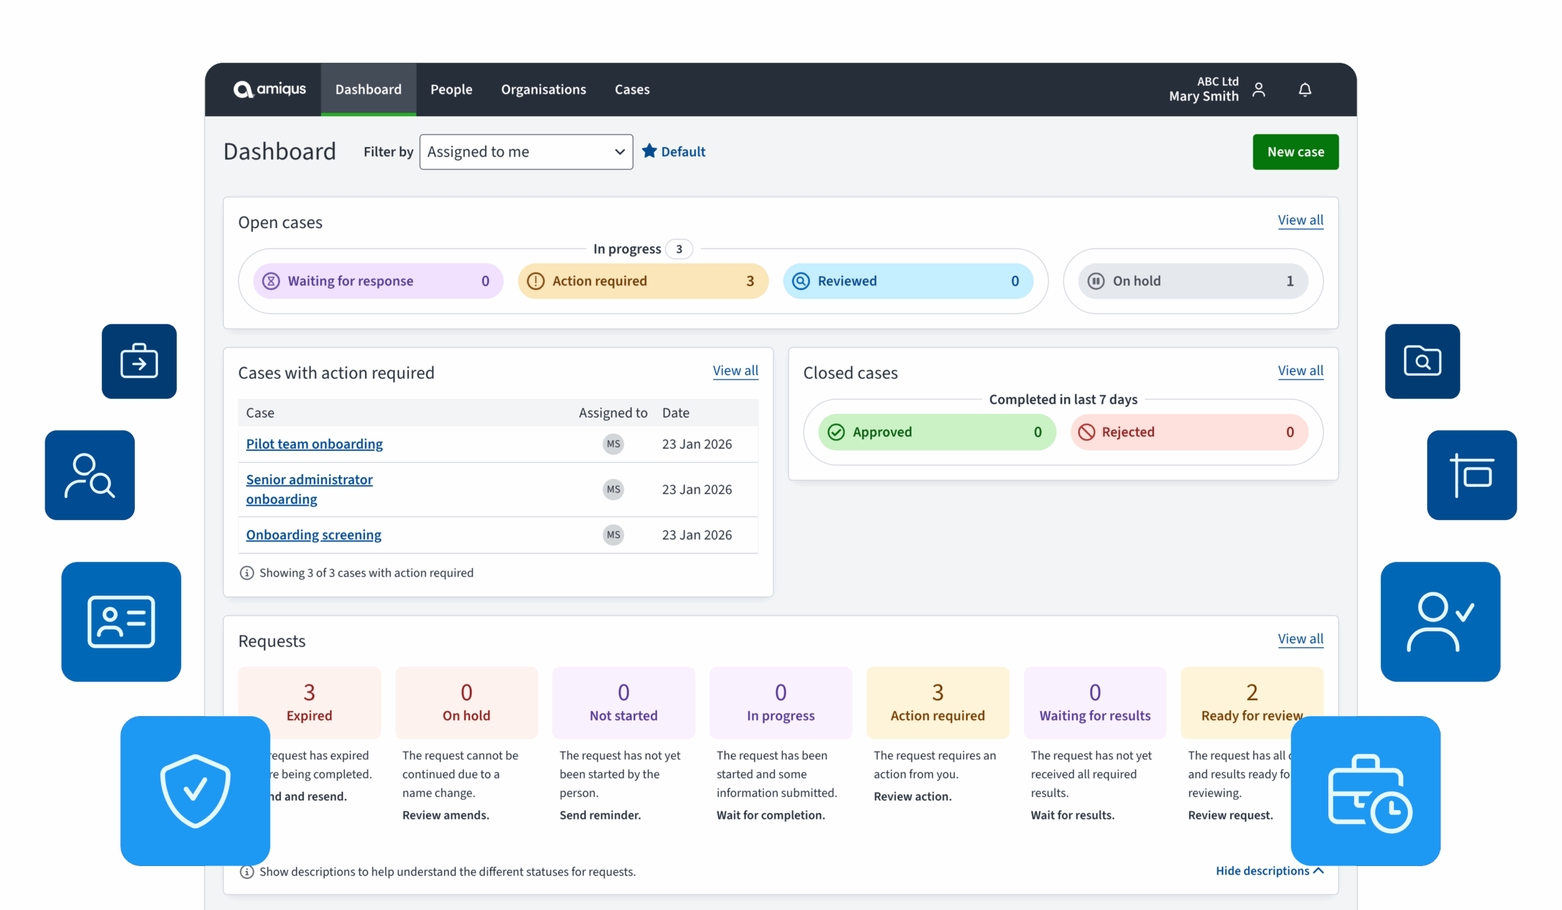Click the ID card tile icon

tap(121, 622)
